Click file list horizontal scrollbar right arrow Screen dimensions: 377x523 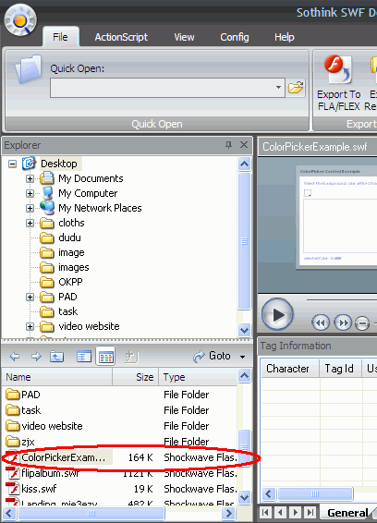click(228, 513)
